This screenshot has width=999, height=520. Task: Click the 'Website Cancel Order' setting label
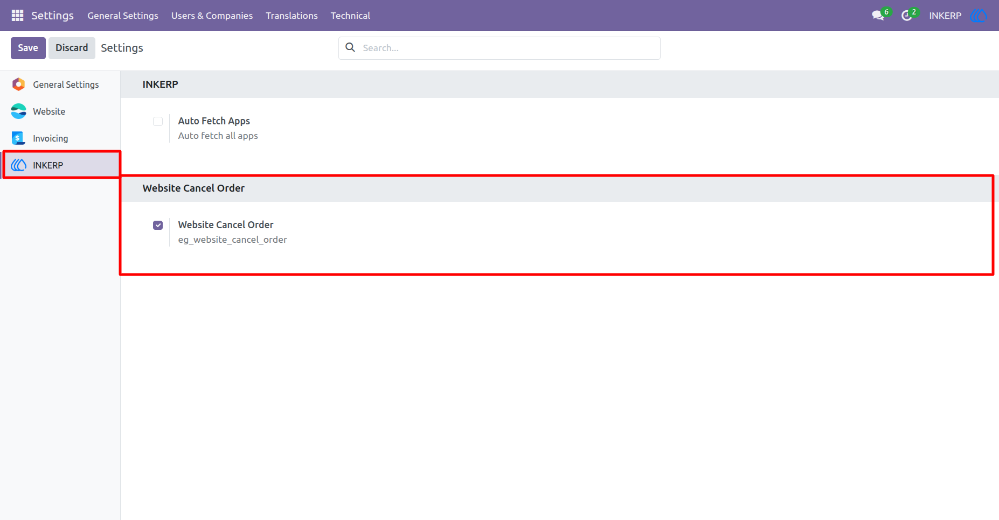click(226, 224)
